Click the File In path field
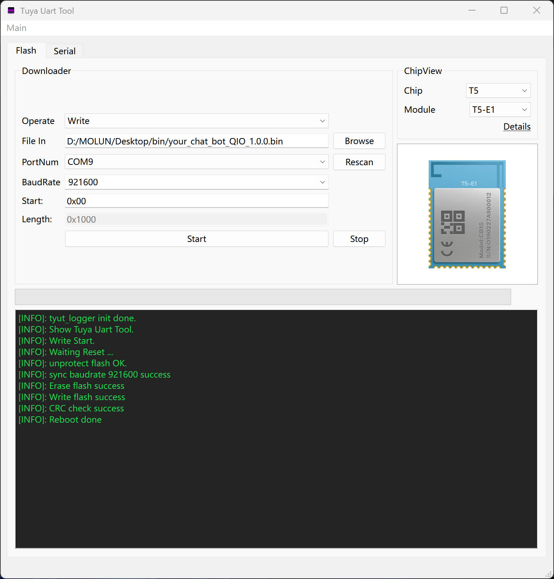Viewport: 554px width, 579px height. (x=196, y=141)
